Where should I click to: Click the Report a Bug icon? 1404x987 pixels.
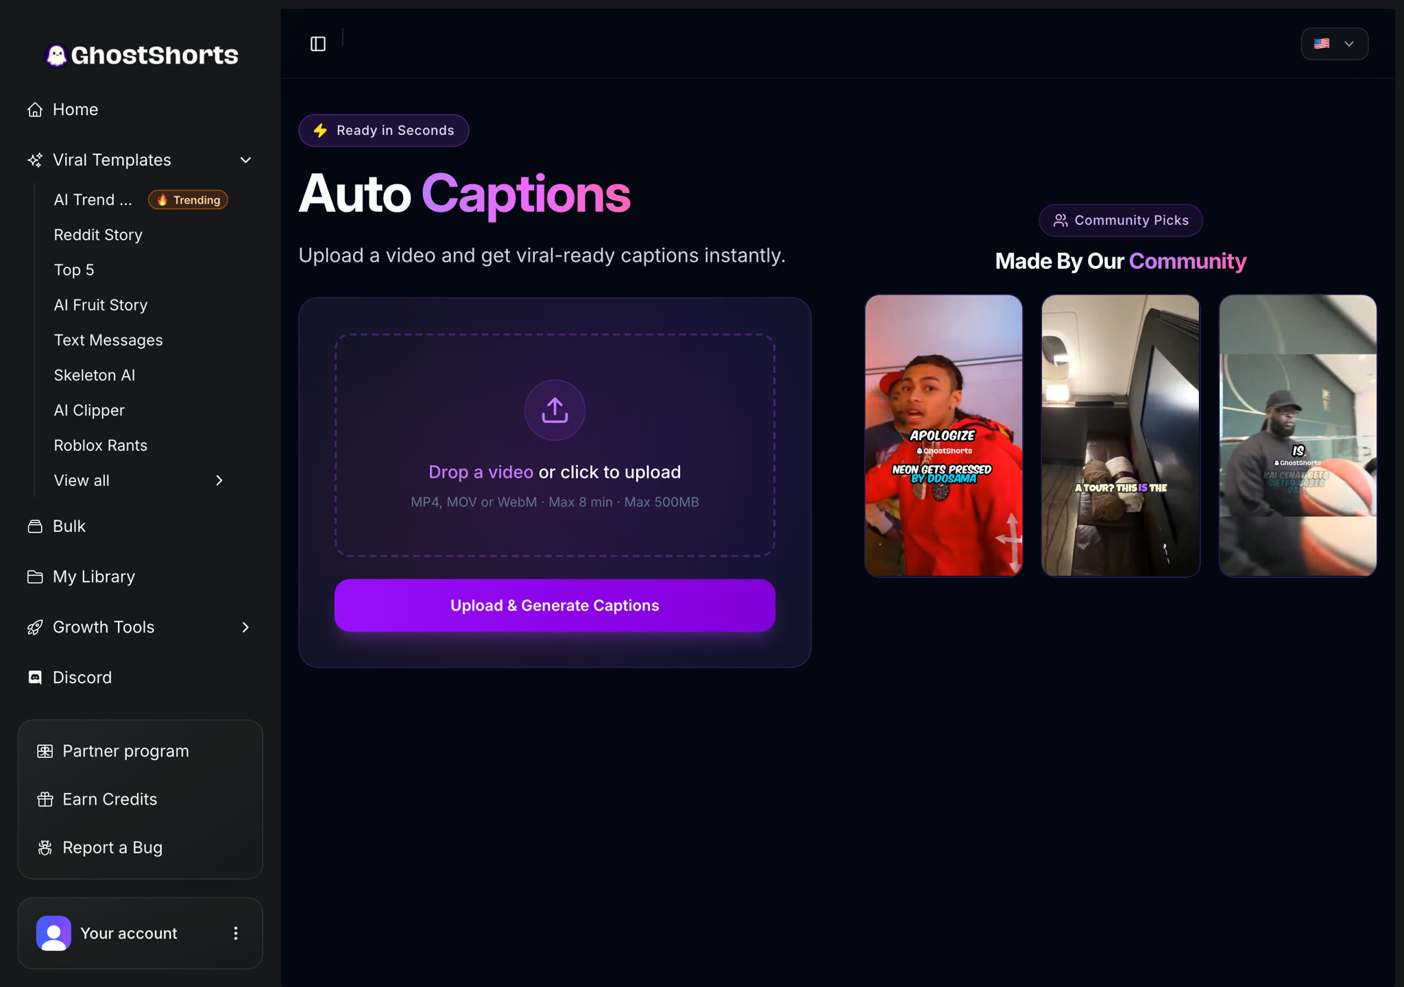(x=45, y=848)
